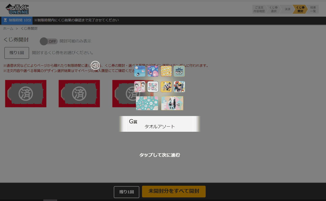
Task: Click the first opened ticket with 済 stamp
Action: [26, 93]
